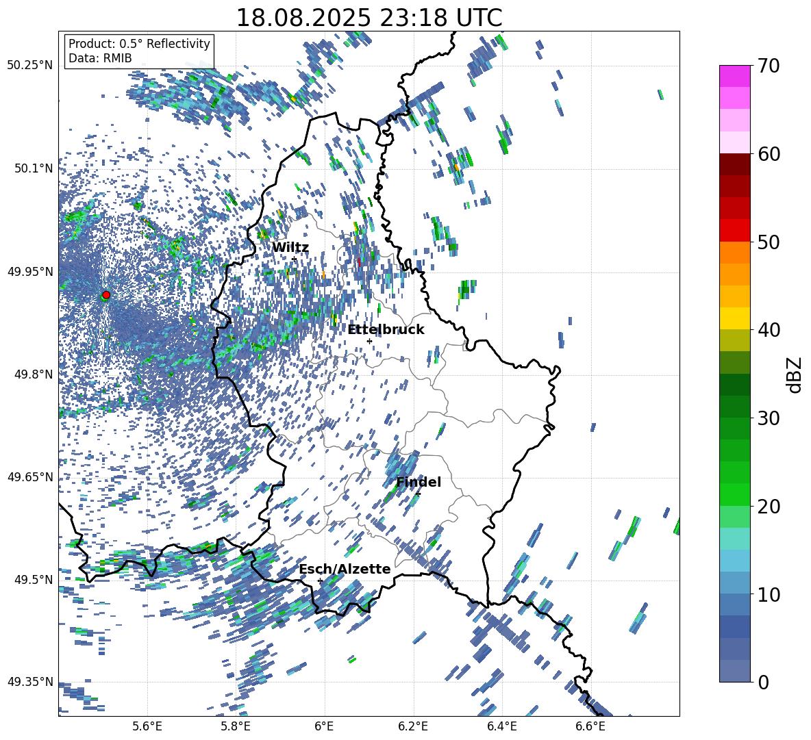This screenshot has height=740, width=811.
Task: Click the 20 value on the colorbar
Action: coord(769,506)
